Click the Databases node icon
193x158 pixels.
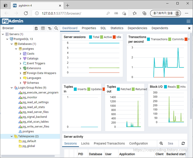pos(16,44)
